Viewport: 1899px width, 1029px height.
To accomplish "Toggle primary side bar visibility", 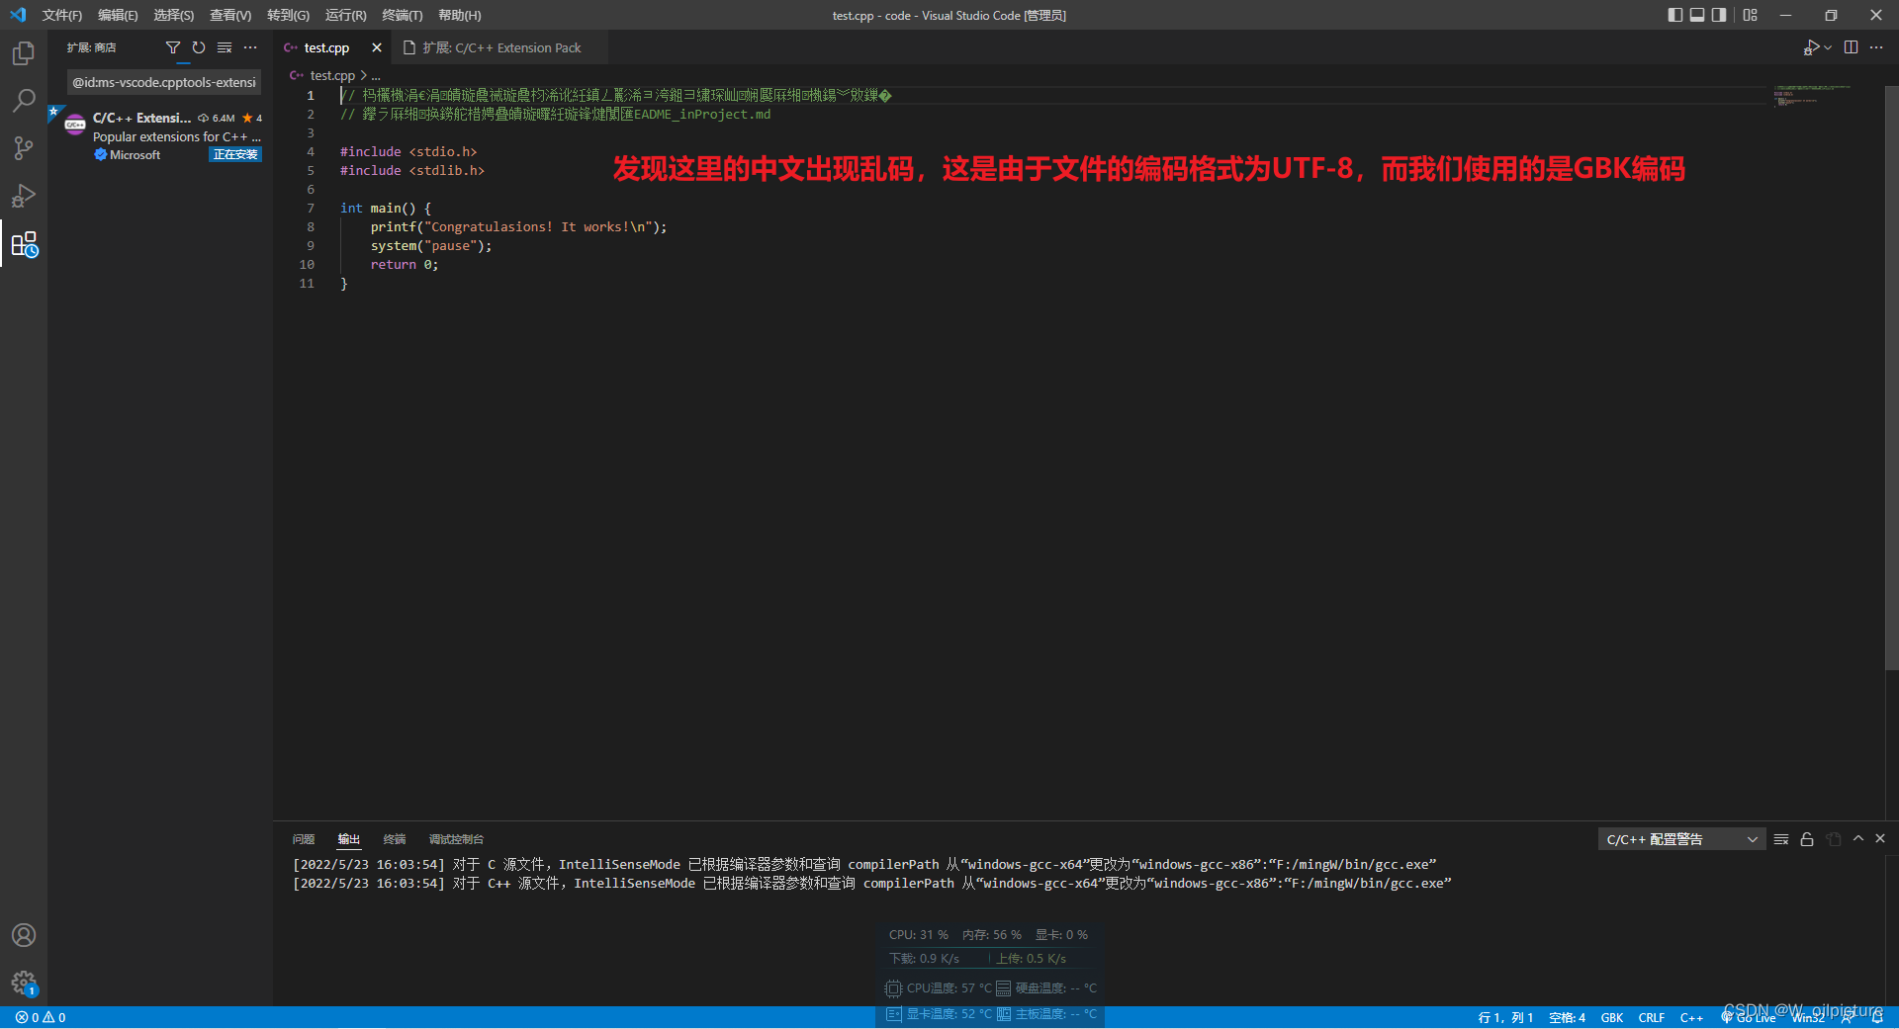I will point(1675,15).
